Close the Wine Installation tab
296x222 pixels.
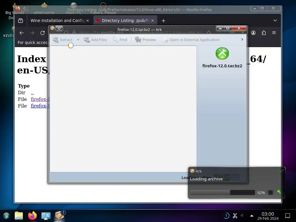(x=88, y=21)
